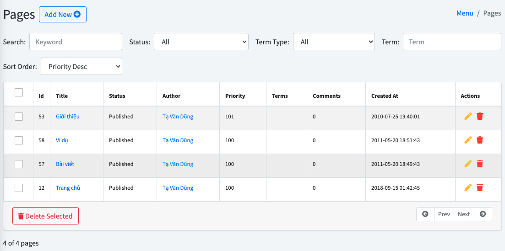The height and width of the screenshot is (251, 505).
Task: Open the Status filter dropdown
Action: tap(201, 42)
